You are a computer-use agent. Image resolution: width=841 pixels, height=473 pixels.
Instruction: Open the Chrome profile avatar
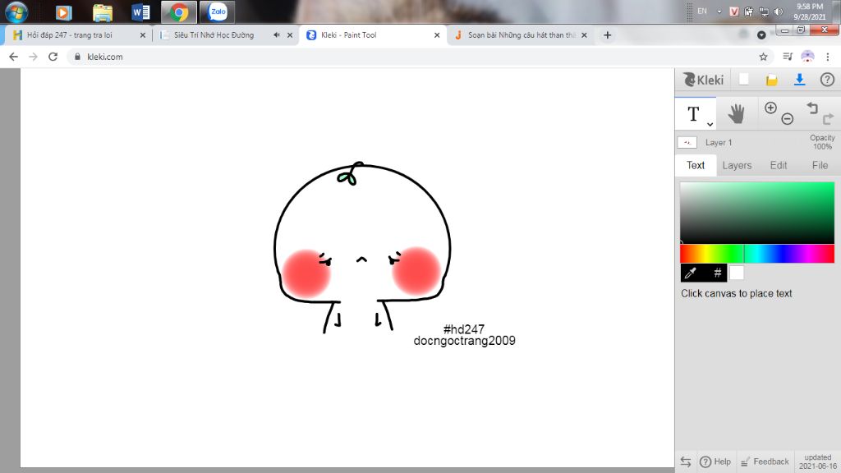tap(807, 57)
